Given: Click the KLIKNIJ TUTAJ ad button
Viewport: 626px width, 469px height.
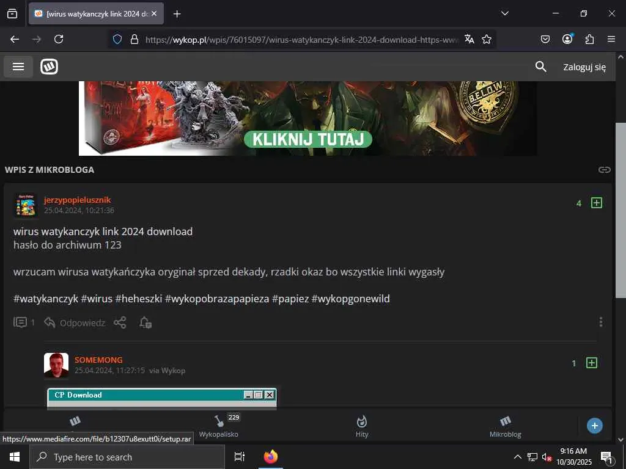Looking at the screenshot, I should coord(308,140).
